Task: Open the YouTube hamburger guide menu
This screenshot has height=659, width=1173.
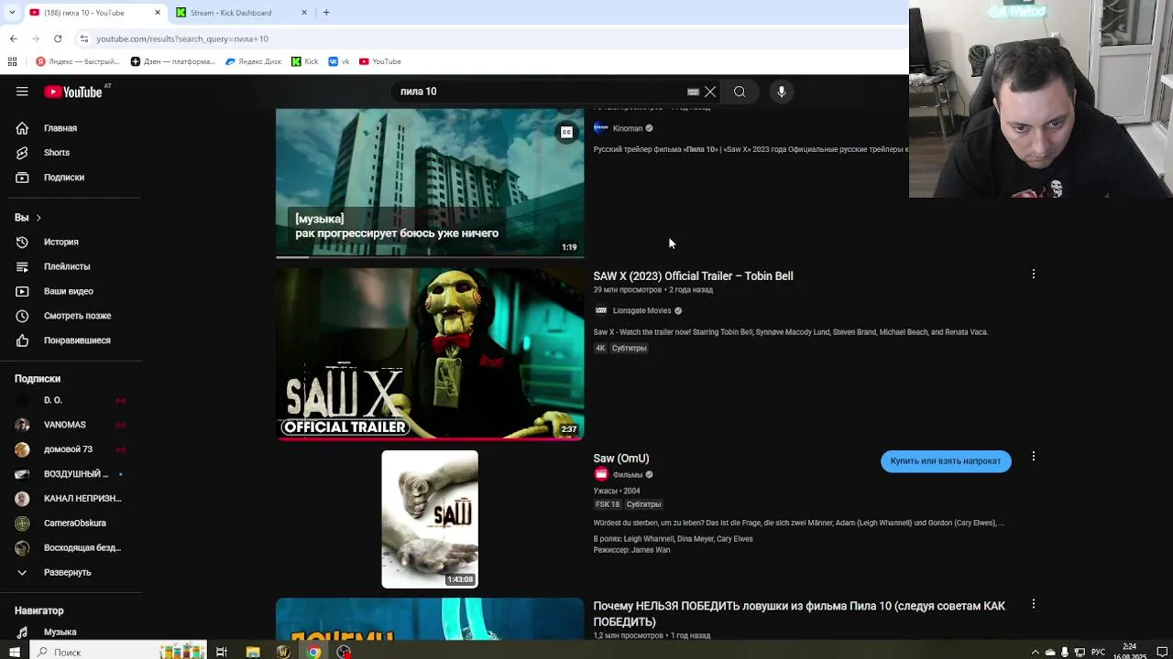Action: (22, 92)
